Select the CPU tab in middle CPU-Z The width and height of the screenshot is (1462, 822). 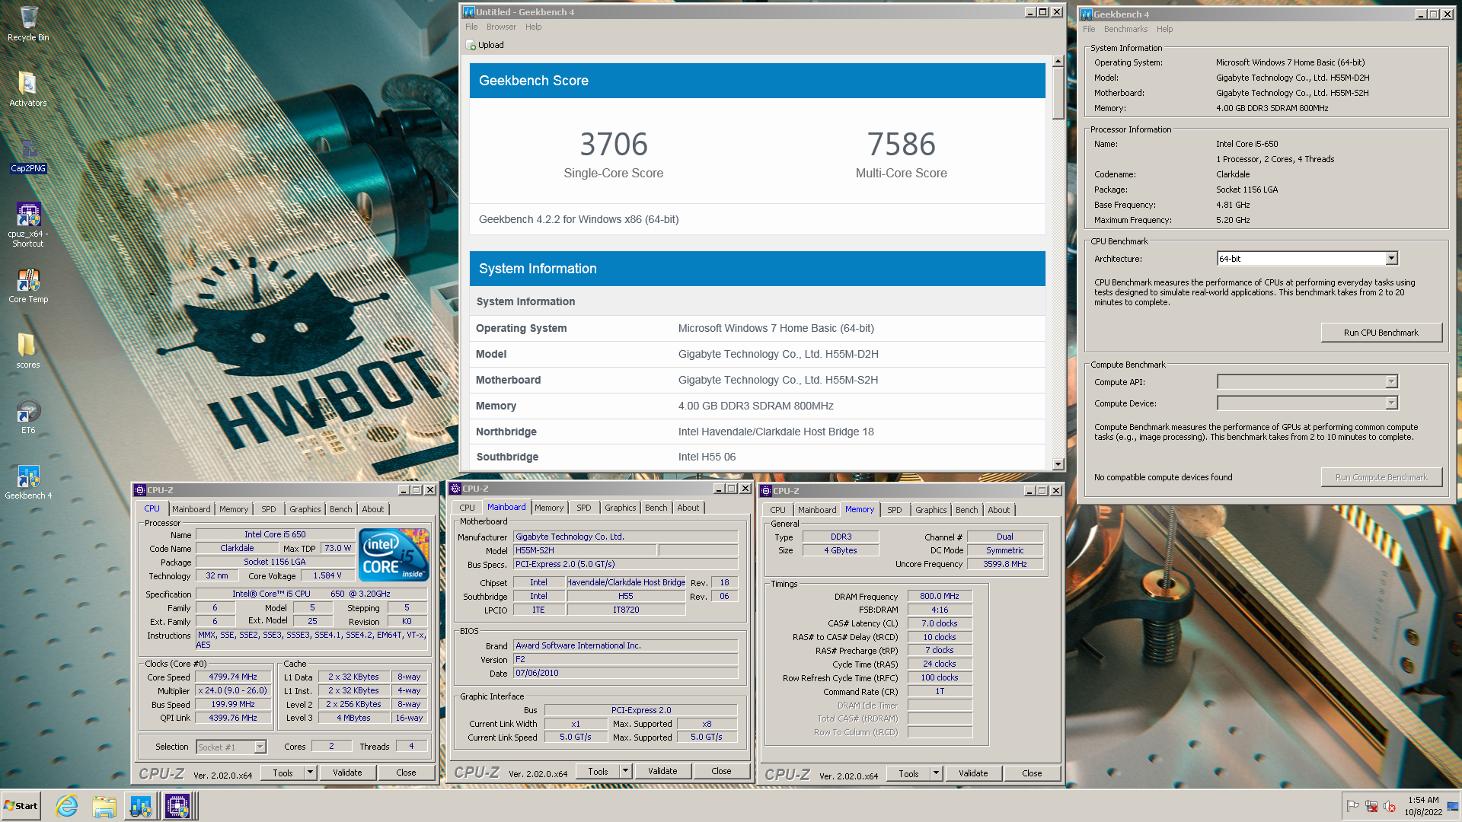pyautogui.click(x=467, y=508)
